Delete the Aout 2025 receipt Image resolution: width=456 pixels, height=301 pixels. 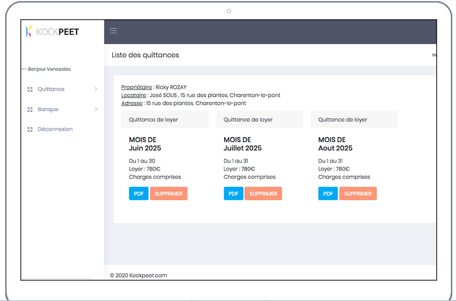click(358, 193)
